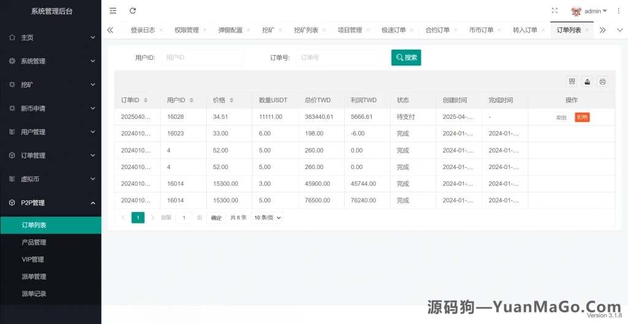The height and width of the screenshot is (324, 628).
Task: Switch to 登录日志 tab
Action: click(142, 30)
